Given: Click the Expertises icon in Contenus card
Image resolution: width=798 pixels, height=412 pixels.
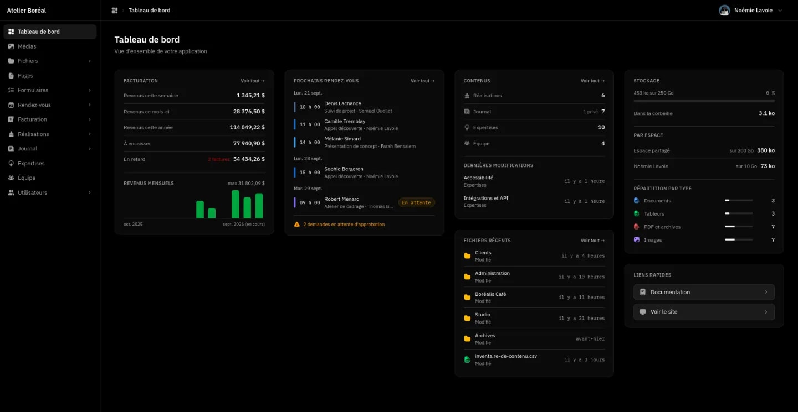Looking at the screenshot, I should pos(467,128).
